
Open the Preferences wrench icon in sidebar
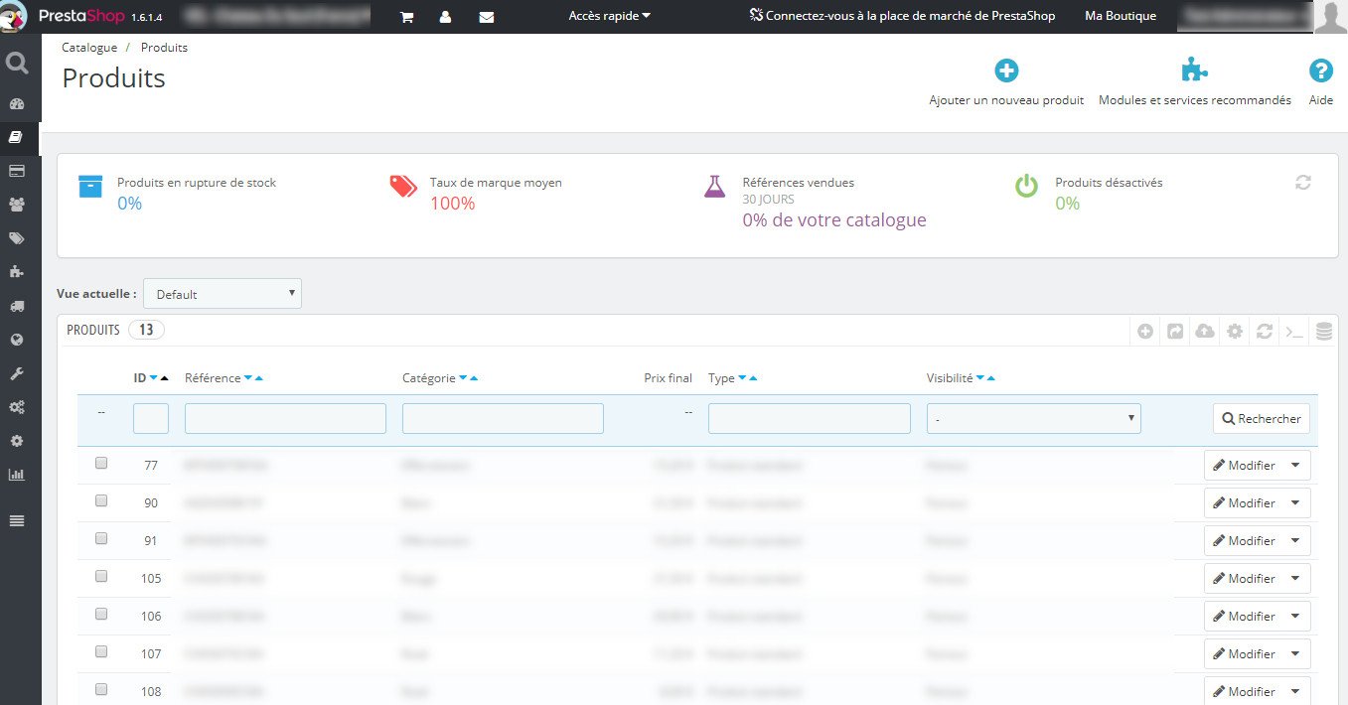pos(16,373)
